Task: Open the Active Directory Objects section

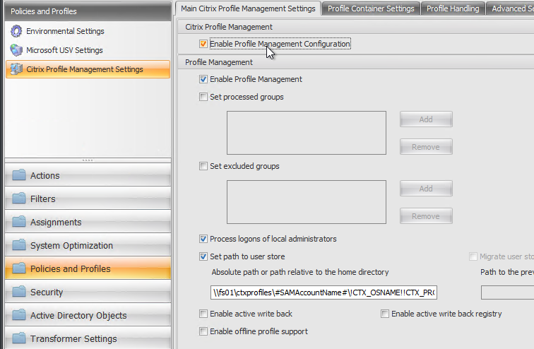Action: [x=88, y=315]
